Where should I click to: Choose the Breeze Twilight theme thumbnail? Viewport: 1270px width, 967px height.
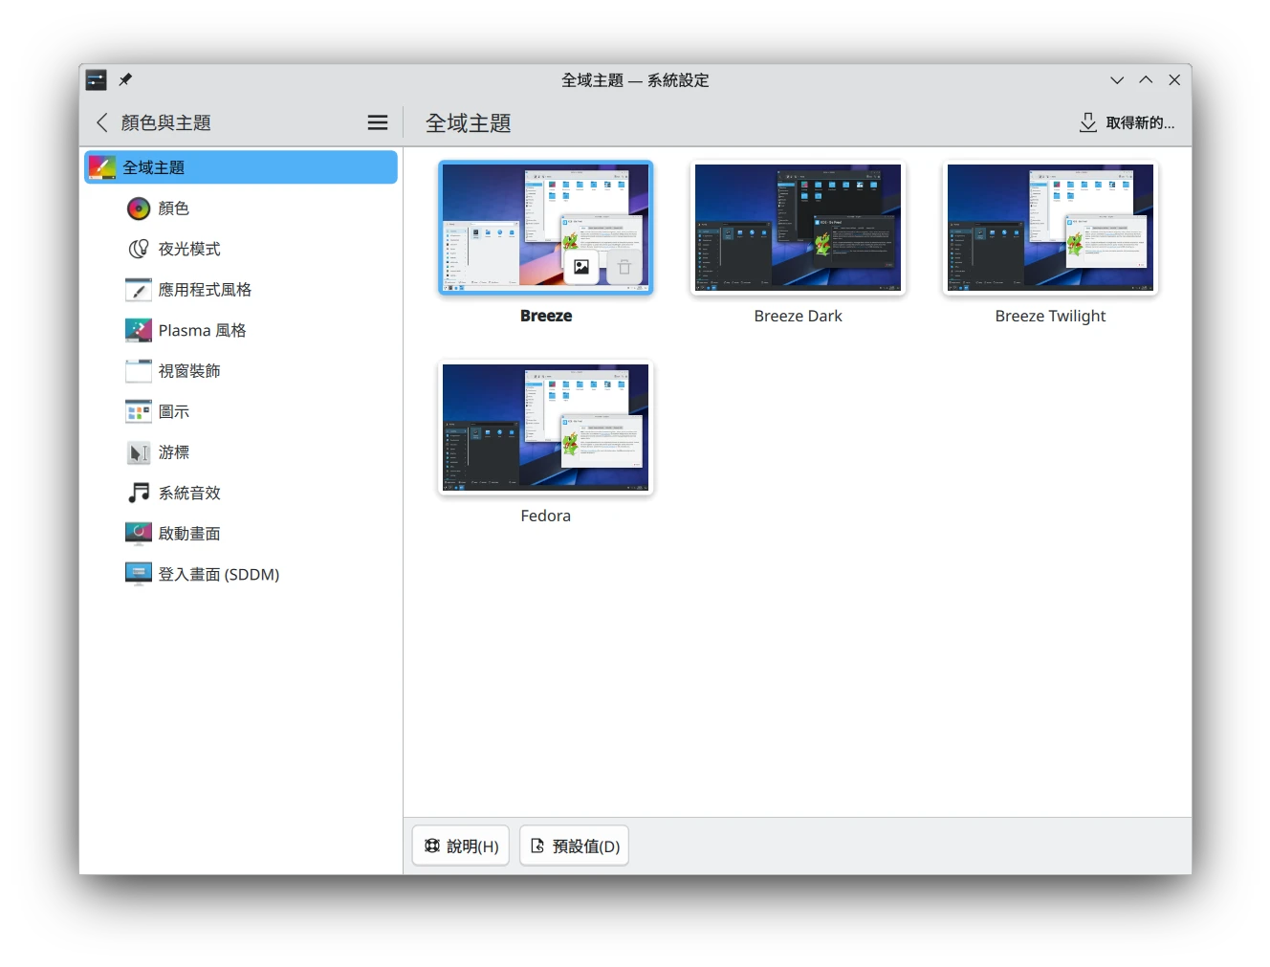click(1050, 228)
